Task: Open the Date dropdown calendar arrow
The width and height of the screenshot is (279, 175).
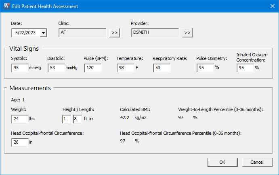Action: pyautogui.click(x=43, y=33)
